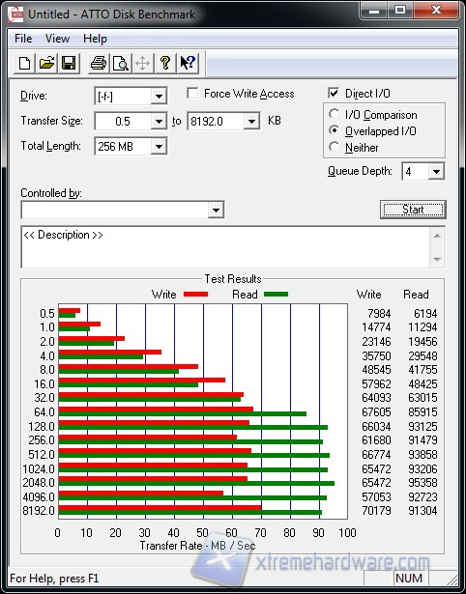Expand the Drive dropdown list
Image resolution: width=466 pixels, height=594 pixels.
(x=159, y=97)
